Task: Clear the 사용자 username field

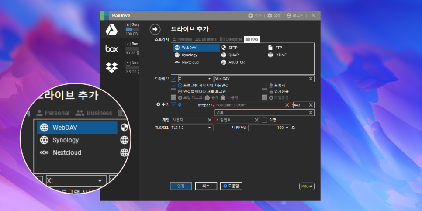Action: pyautogui.click(x=209, y=120)
